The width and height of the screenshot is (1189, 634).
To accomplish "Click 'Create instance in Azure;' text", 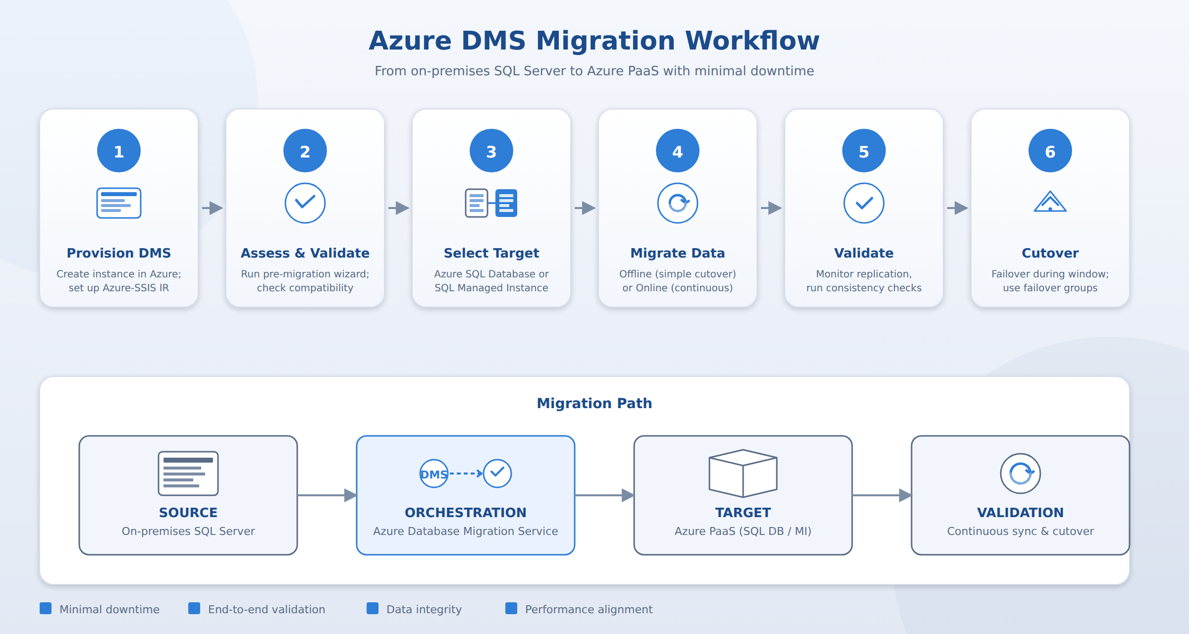I will coord(119,274).
